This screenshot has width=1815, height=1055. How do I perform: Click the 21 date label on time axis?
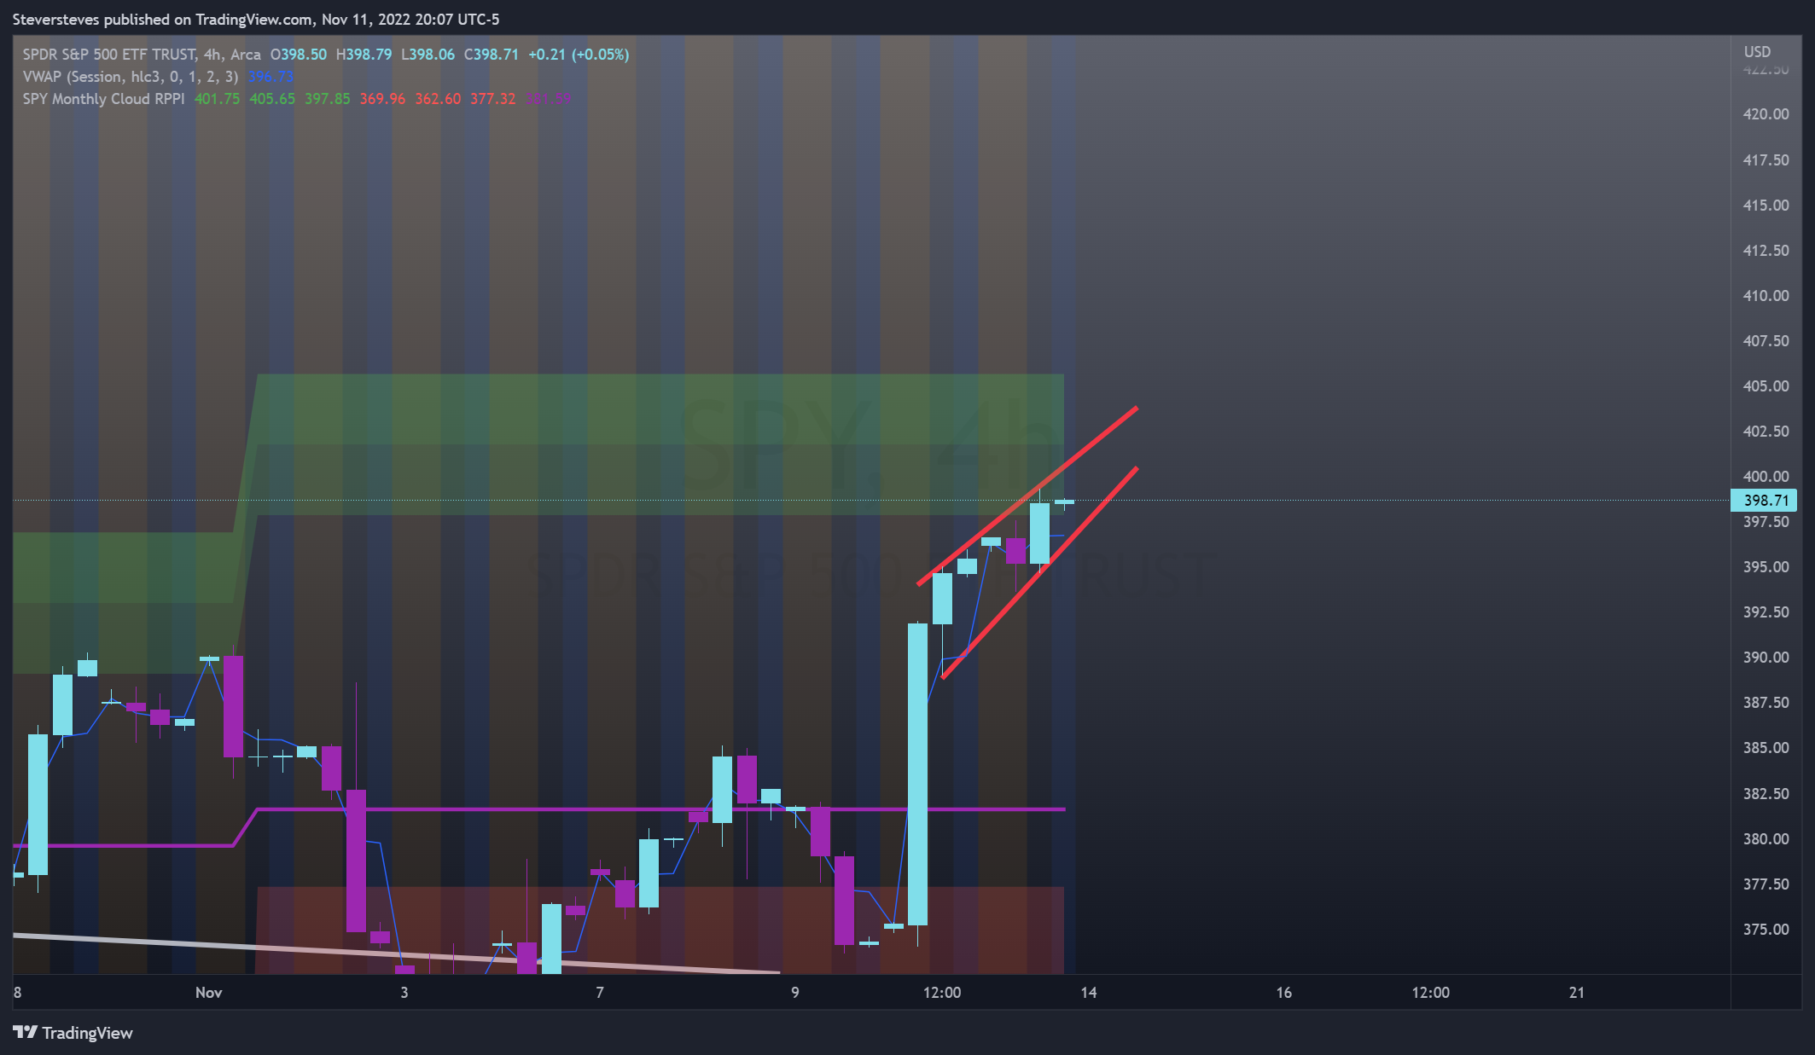click(x=1577, y=993)
